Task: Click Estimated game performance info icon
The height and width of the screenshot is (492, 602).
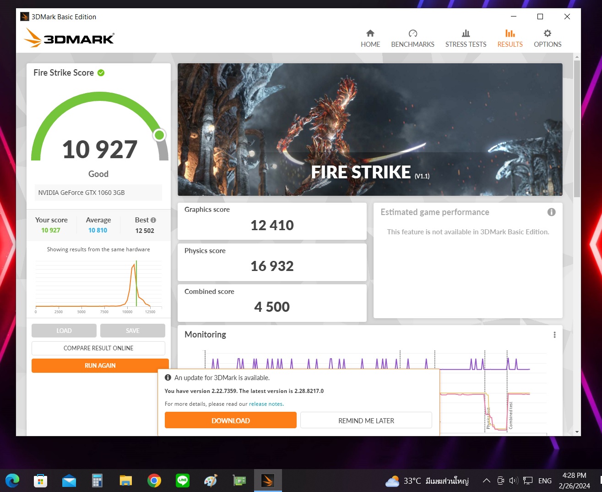Action: (x=551, y=212)
